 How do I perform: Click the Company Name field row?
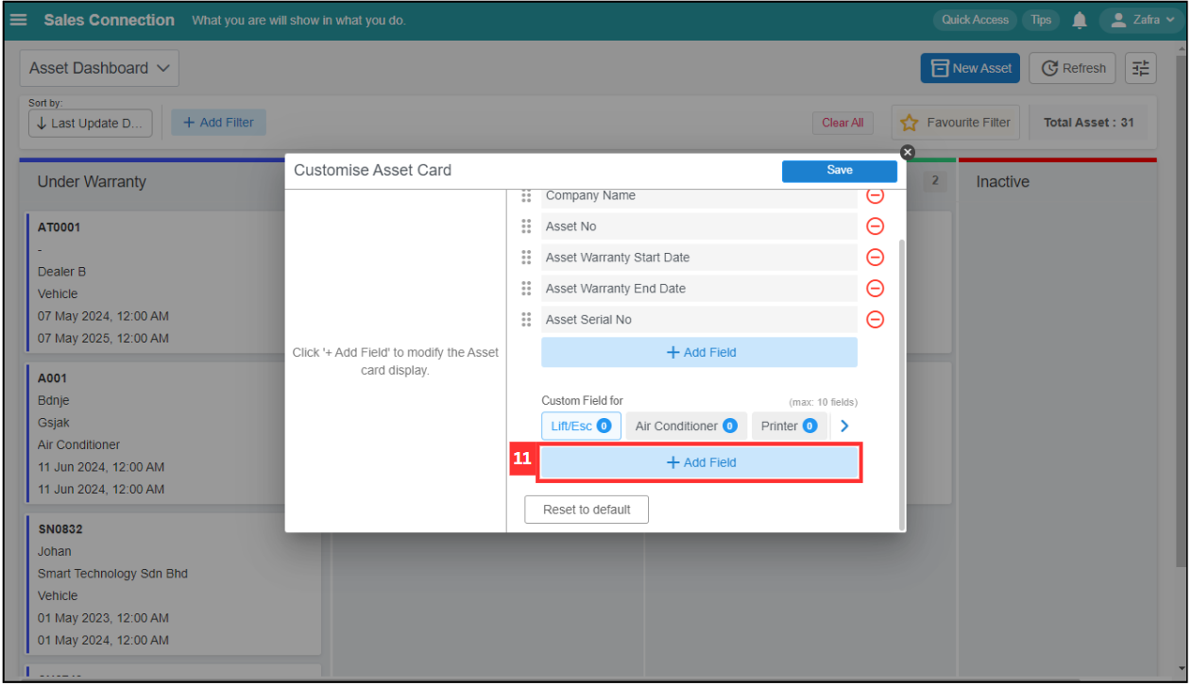click(x=699, y=196)
